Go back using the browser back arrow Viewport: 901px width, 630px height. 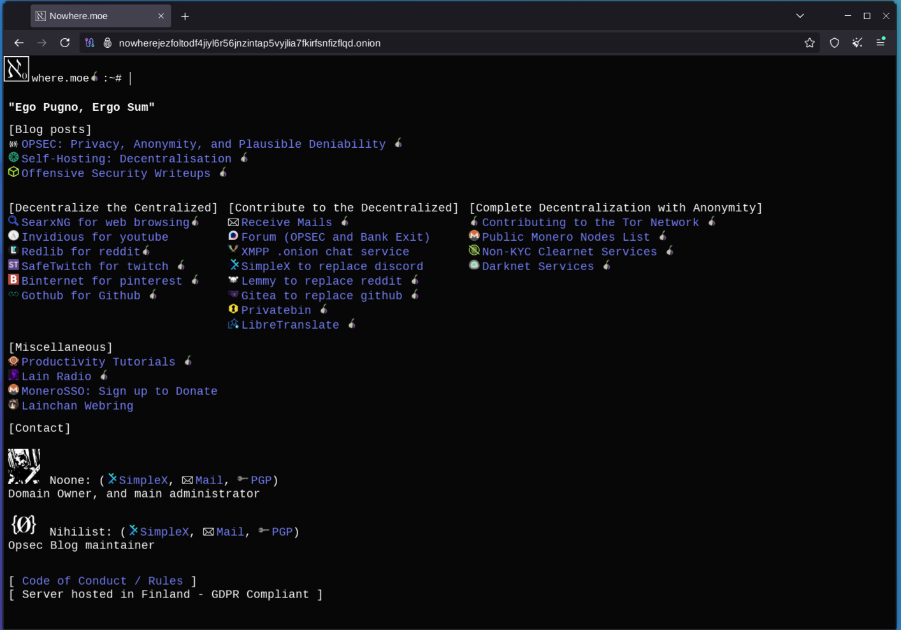pyautogui.click(x=19, y=43)
